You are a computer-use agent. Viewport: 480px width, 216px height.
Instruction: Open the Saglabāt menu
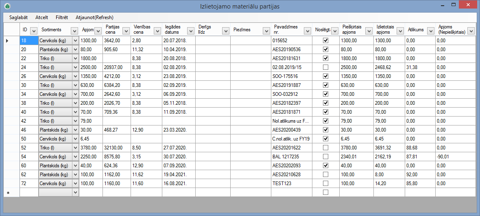(19, 17)
